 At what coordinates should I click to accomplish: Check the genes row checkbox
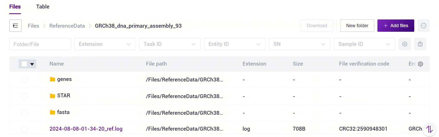click(24, 80)
